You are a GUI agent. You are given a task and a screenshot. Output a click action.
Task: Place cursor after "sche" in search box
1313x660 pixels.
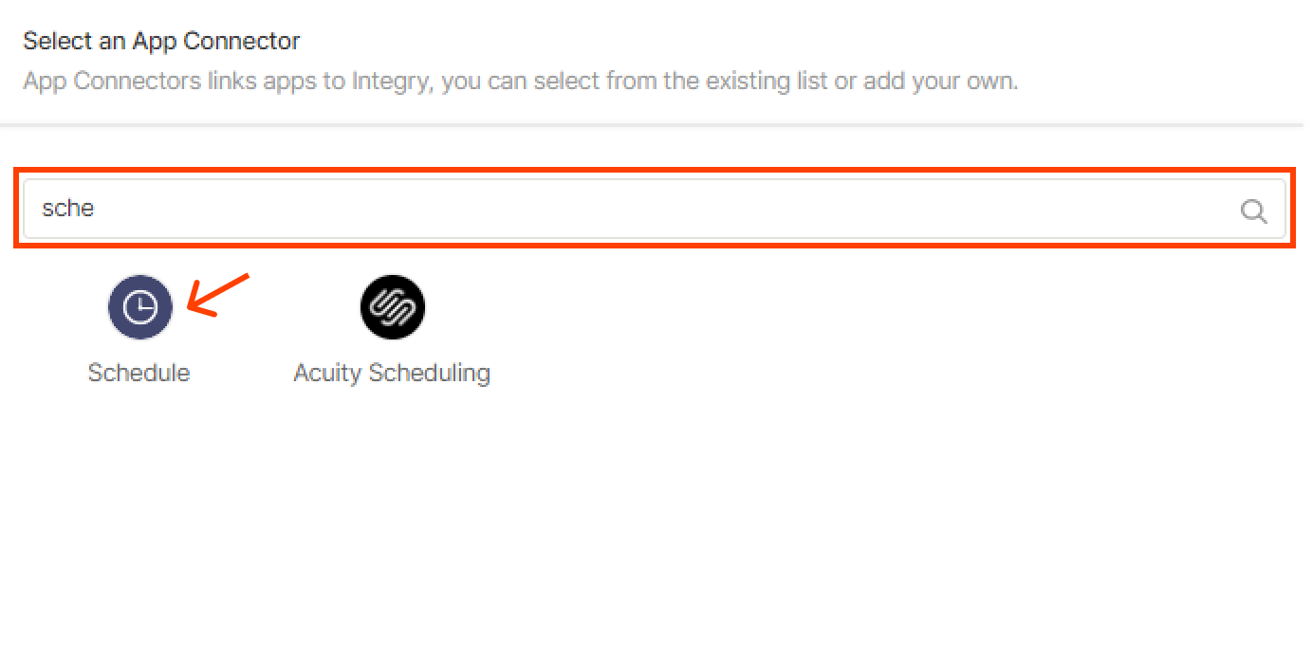(x=97, y=209)
